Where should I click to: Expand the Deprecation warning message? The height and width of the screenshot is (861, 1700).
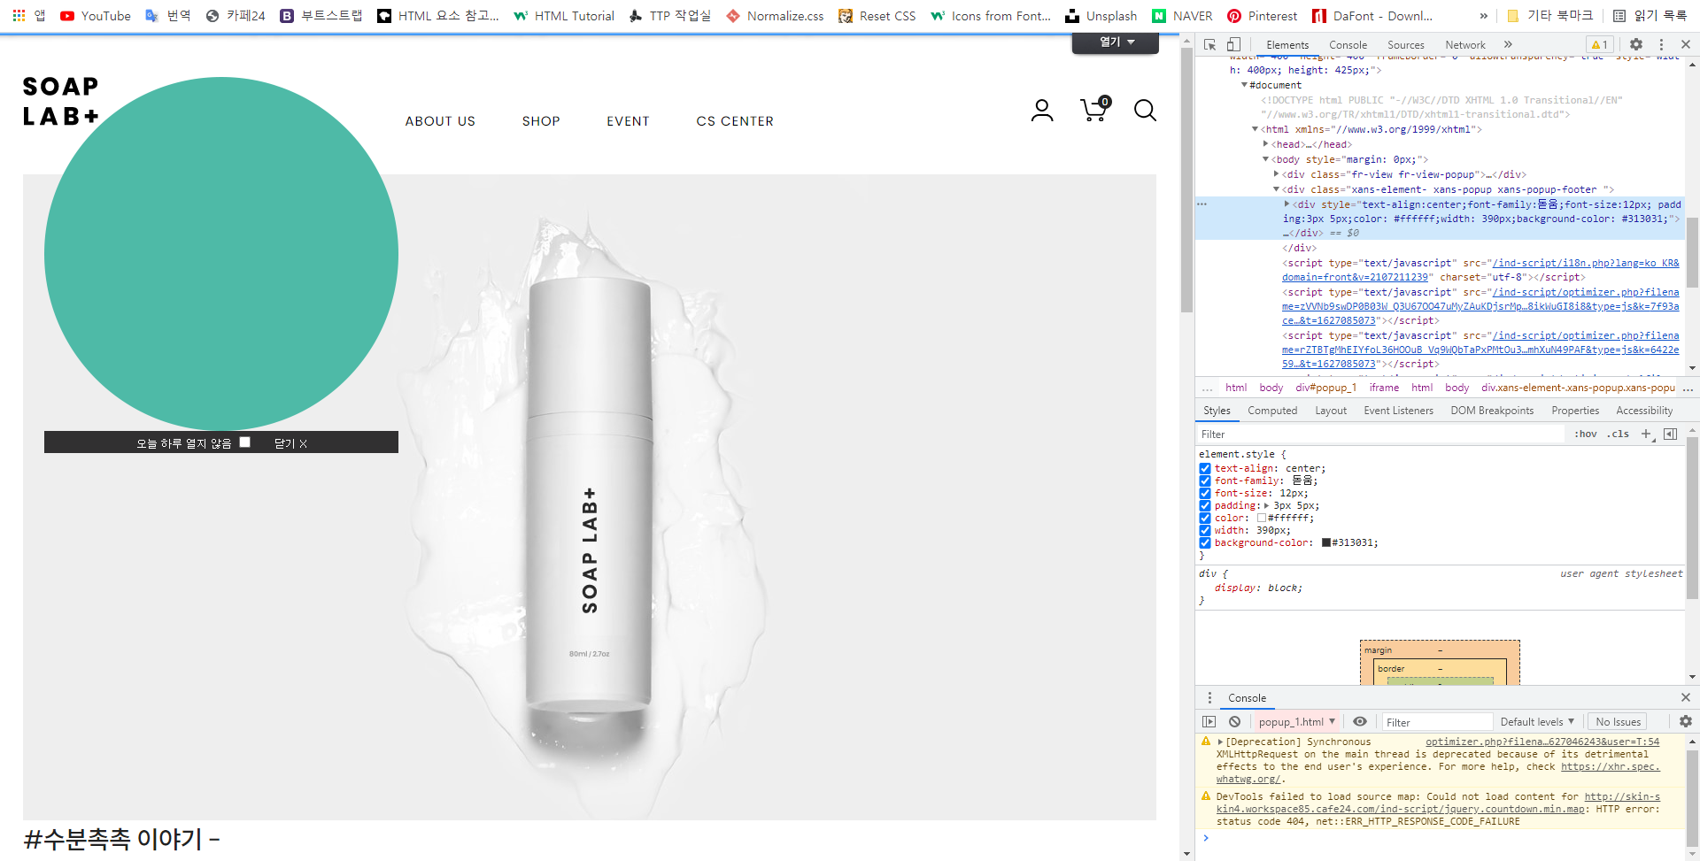point(1220,742)
